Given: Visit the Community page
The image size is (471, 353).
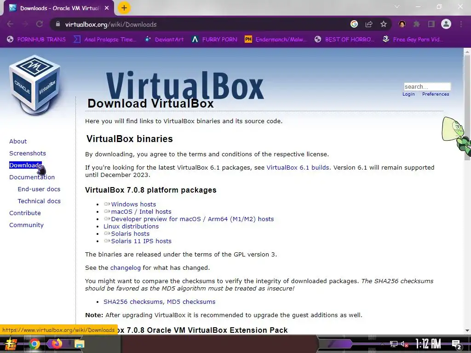Looking at the screenshot, I should click(26, 225).
